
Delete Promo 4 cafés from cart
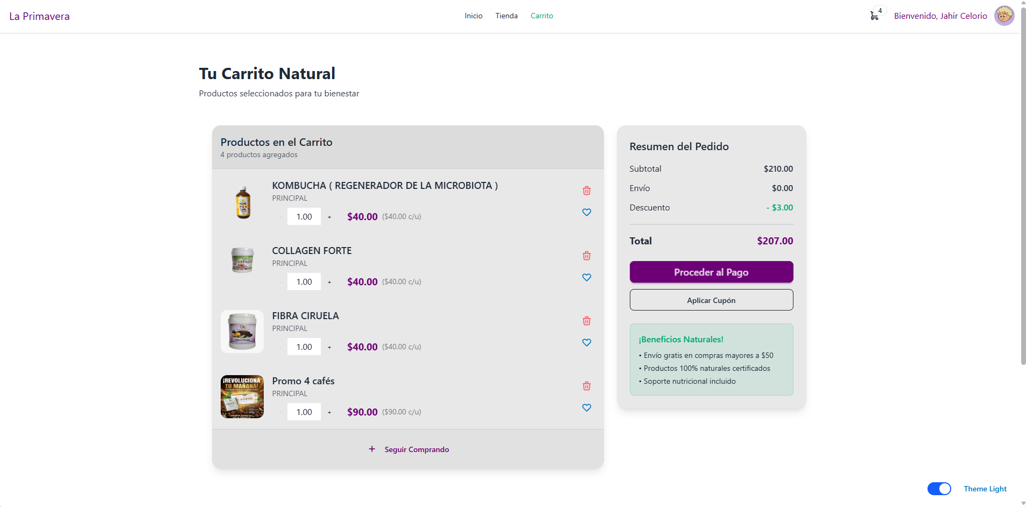586,386
